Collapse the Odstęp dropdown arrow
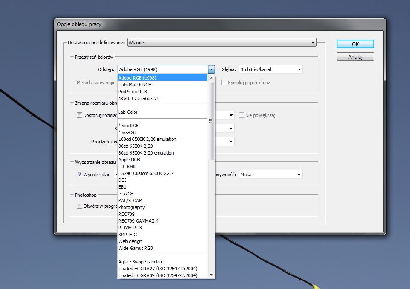The width and height of the screenshot is (410, 289). [211, 69]
